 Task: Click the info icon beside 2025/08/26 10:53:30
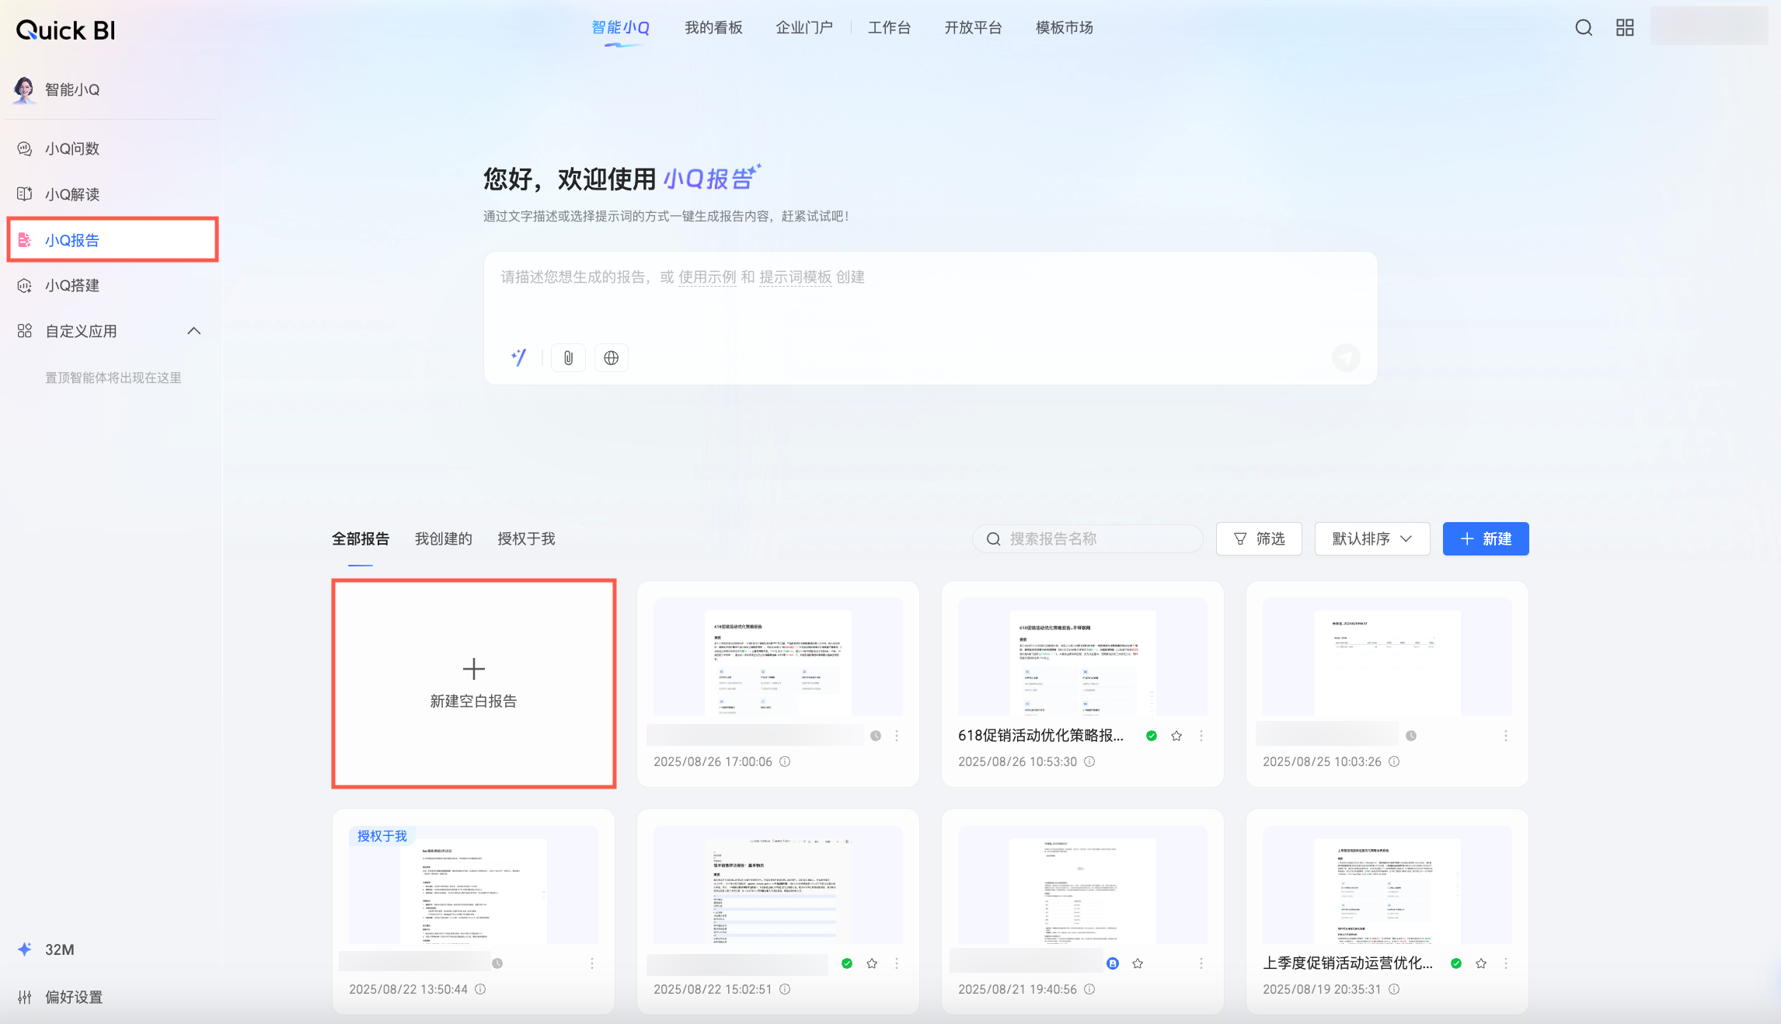[1089, 761]
